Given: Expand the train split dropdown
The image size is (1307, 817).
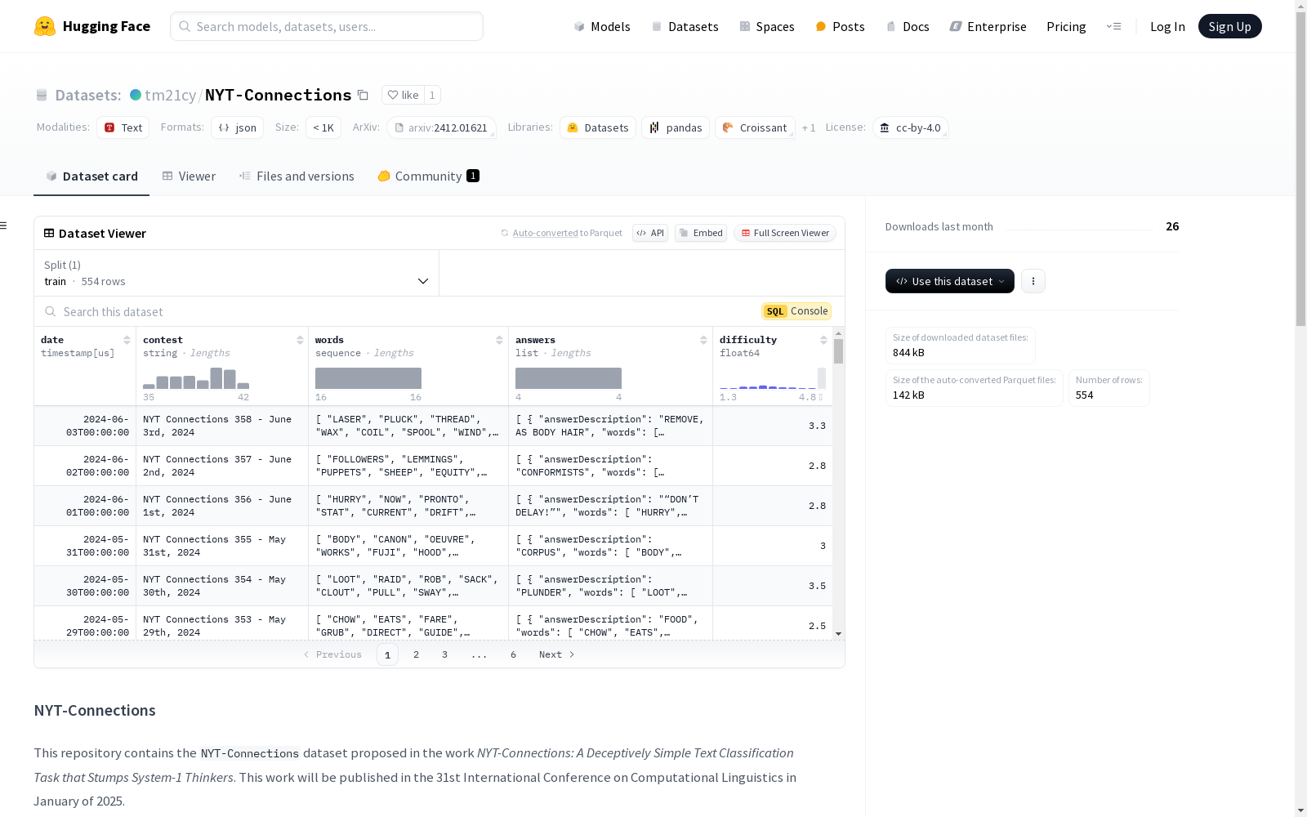Looking at the screenshot, I should point(237,273).
